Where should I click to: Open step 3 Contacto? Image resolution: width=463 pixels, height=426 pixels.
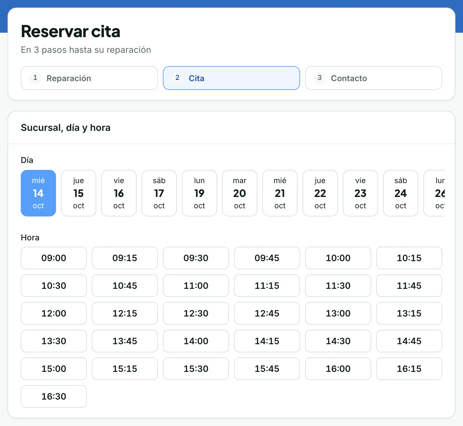coord(374,78)
